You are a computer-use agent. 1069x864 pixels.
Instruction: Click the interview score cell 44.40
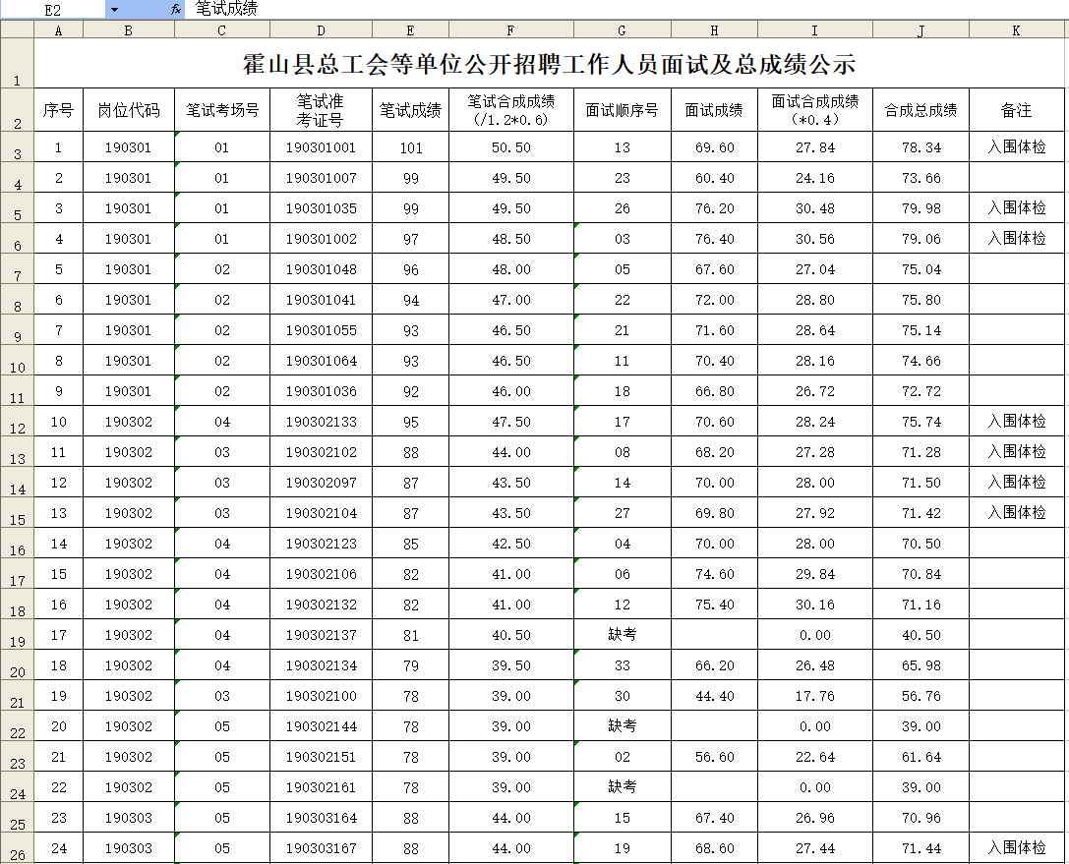point(715,696)
